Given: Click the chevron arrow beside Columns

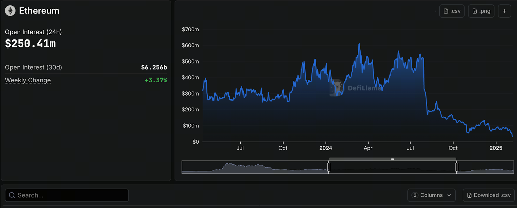Looking at the screenshot, I should coord(449,195).
